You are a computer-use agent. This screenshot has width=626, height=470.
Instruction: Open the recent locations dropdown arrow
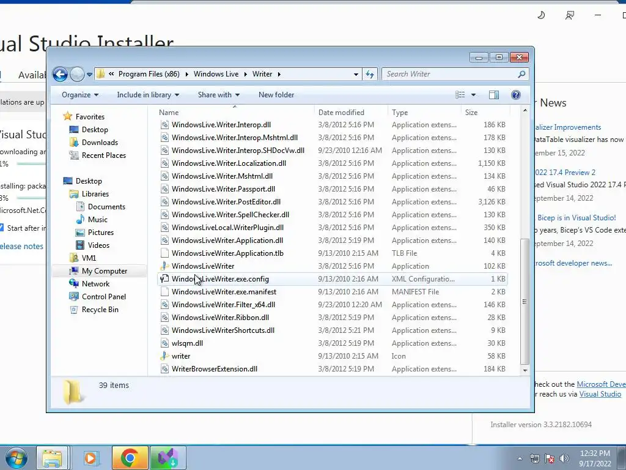(90, 74)
